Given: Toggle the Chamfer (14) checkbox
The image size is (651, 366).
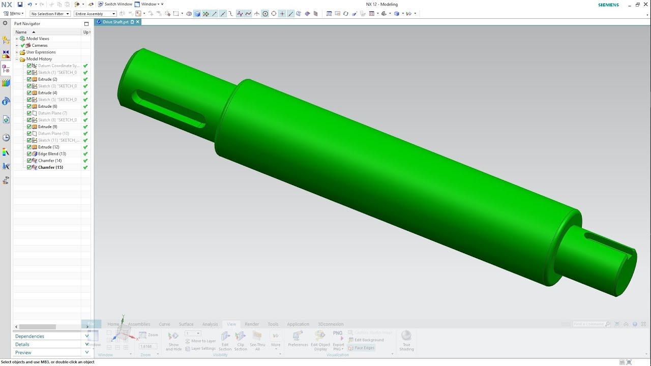Looking at the screenshot, I should 29,161.
